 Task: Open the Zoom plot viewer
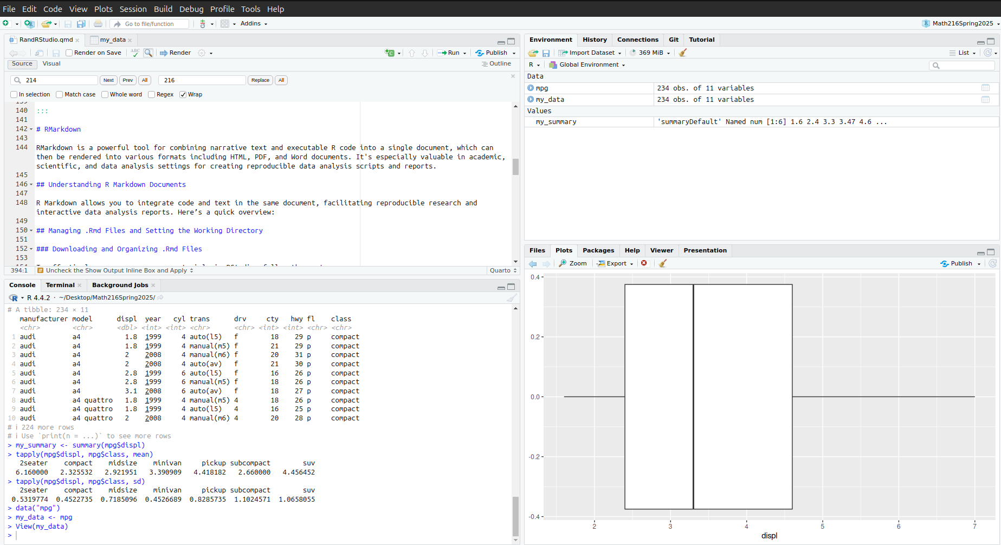573,263
